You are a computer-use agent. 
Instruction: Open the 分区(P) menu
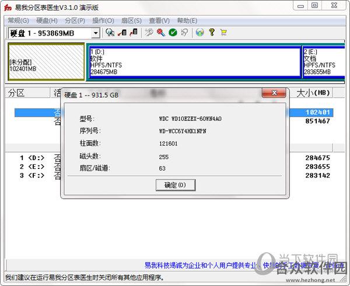[x=75, y=21]
